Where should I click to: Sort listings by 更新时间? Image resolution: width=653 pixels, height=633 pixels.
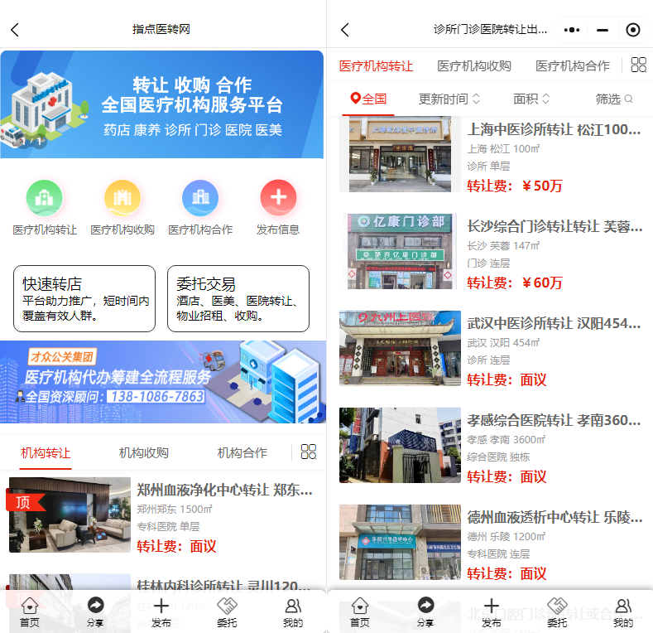click(x=449, y=99)
